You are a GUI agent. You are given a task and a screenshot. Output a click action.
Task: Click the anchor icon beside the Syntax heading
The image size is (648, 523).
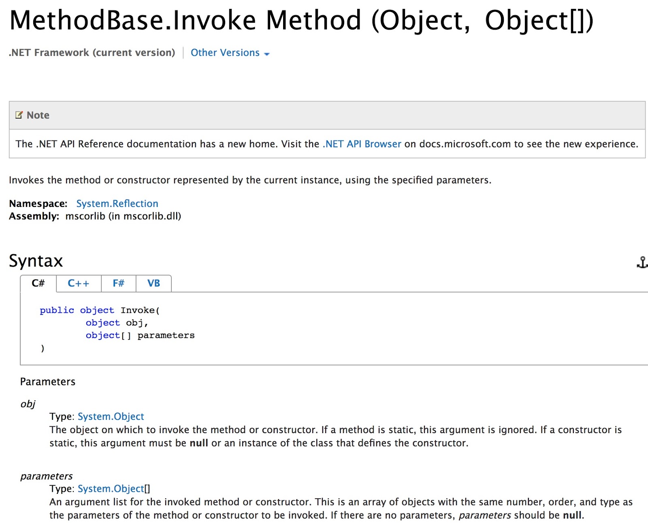tap(642, 263)
